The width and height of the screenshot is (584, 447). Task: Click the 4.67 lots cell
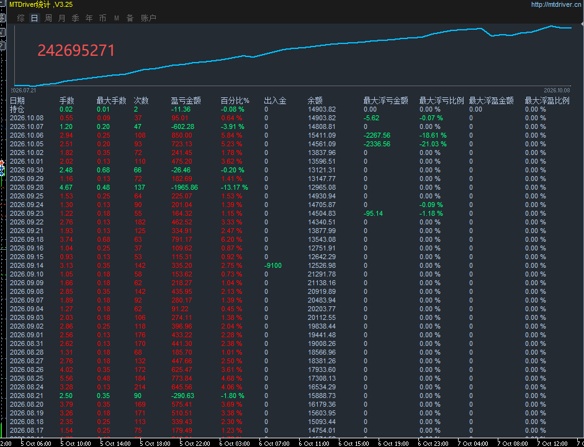point(66,187)
